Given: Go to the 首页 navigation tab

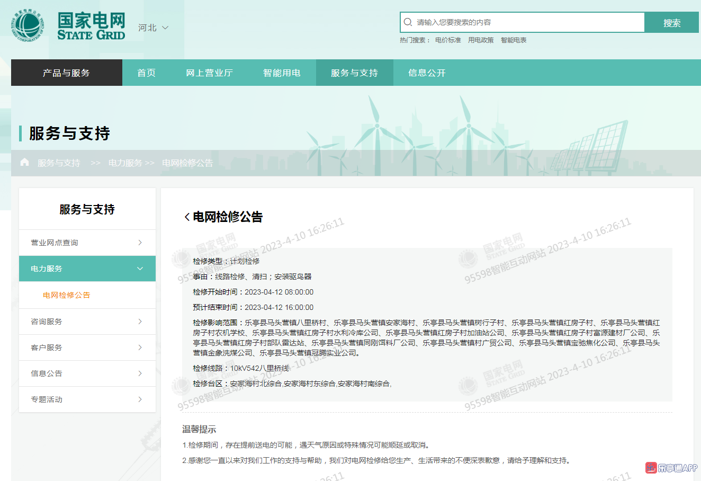Looking at the screenshot, I should [x=146, y=73].
